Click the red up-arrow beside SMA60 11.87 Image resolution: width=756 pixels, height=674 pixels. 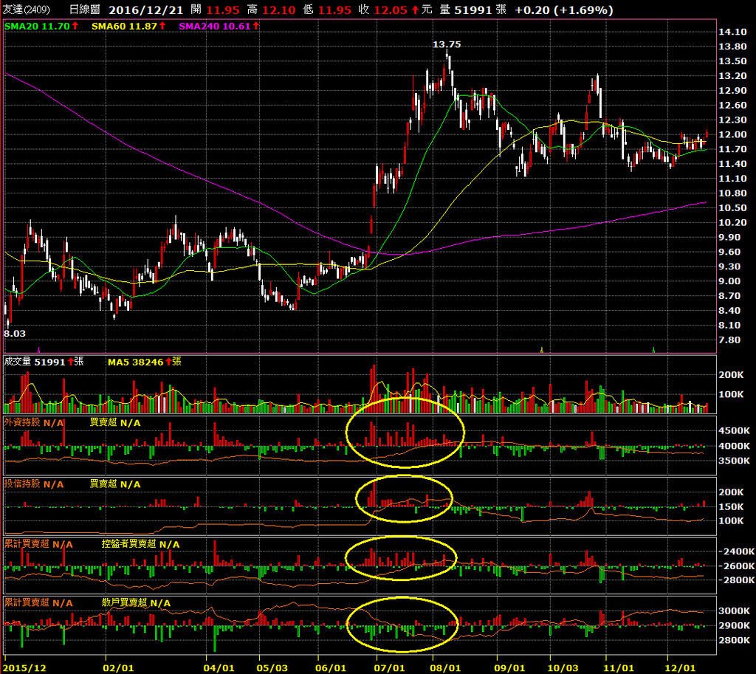pos(162,26)
